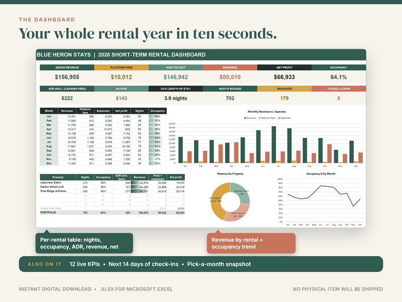Click the 'Jul' row label in monthly table
This screenshot has height=302, width=402.
coord(49,142)
